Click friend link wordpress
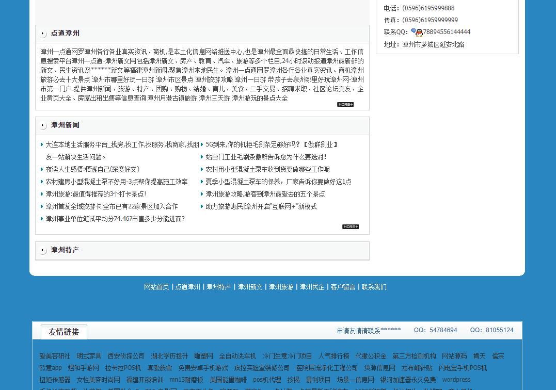Image resolution: width=556 pixels, height=390 pixels. [456, 380]
